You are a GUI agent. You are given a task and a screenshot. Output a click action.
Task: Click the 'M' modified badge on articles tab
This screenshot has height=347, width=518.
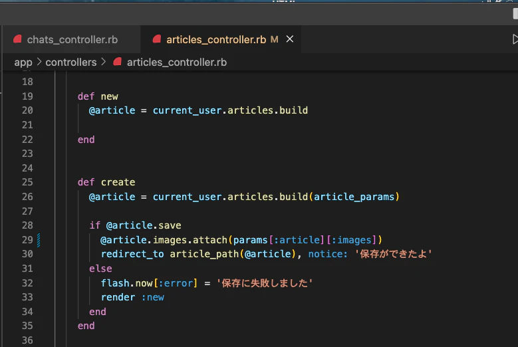click(x=274, y=40)
